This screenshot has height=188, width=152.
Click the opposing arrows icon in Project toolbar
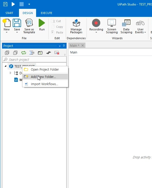click(49, 53)
